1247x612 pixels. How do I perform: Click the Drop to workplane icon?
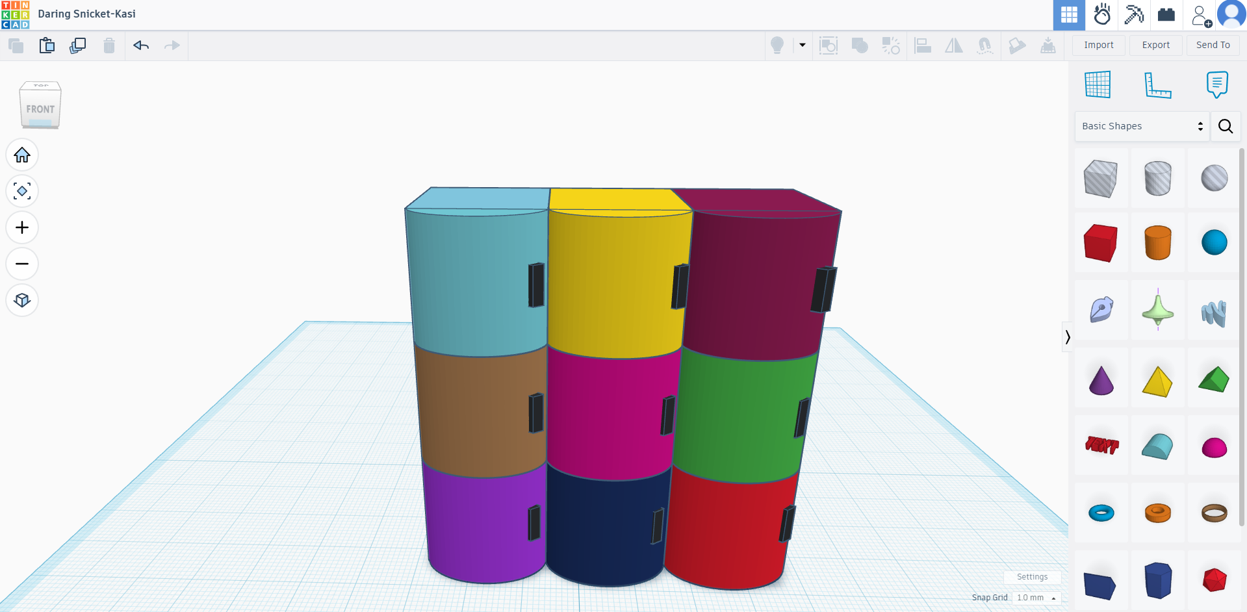click(x=1048, y=45)
